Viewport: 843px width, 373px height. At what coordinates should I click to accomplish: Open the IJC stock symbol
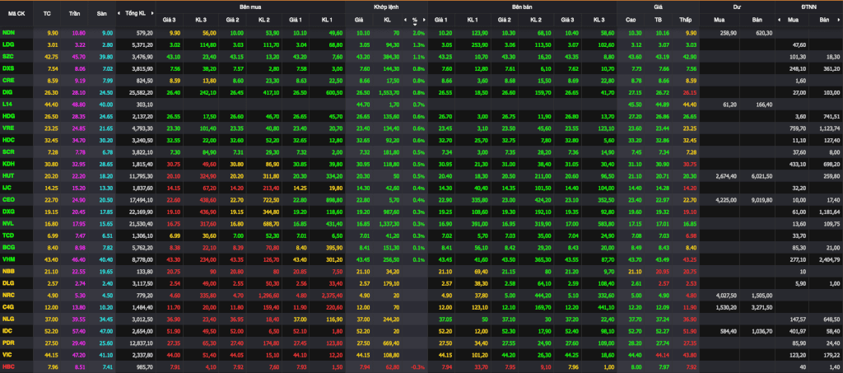tap(7, 188)
